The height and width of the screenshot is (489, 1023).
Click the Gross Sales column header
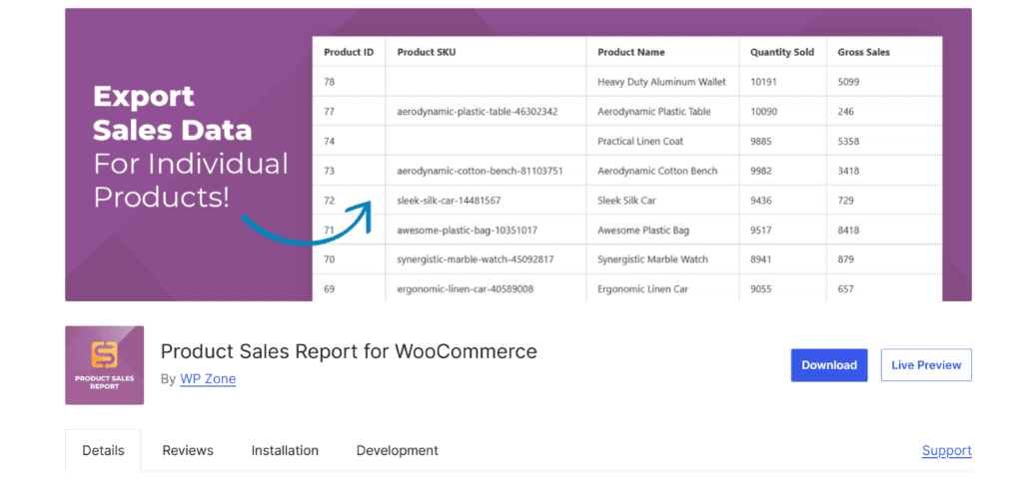coord(864,52)
